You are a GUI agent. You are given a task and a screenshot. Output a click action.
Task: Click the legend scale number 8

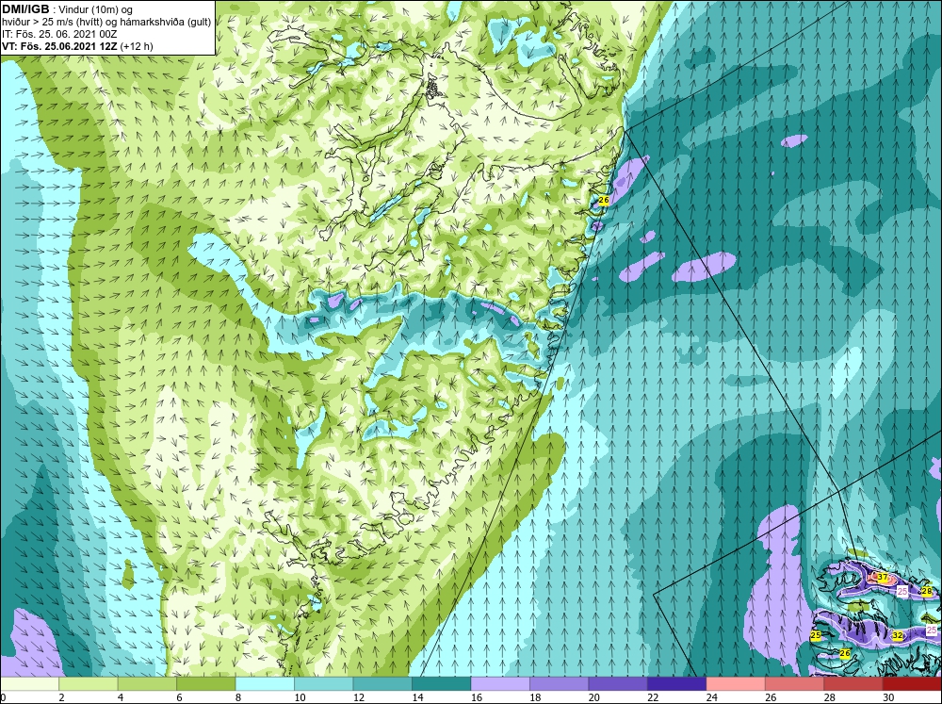tap(239, 697)
